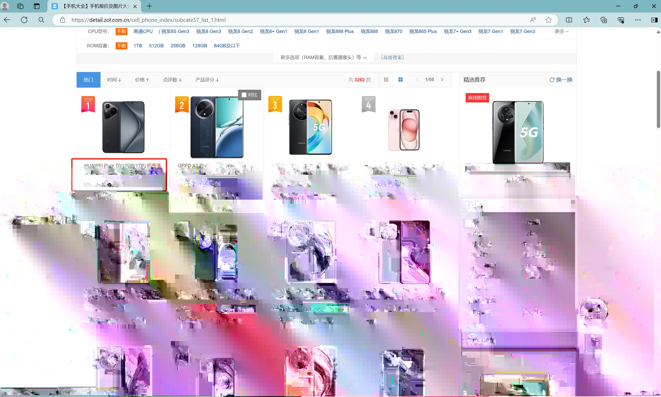
Task: Open a new browser tab
Action: pos(149,6)
